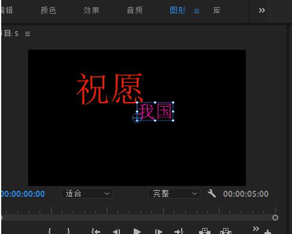292x234 pixels.
Task: Open the Graphics workspace menu icon
Action: (x=197, y=11)
